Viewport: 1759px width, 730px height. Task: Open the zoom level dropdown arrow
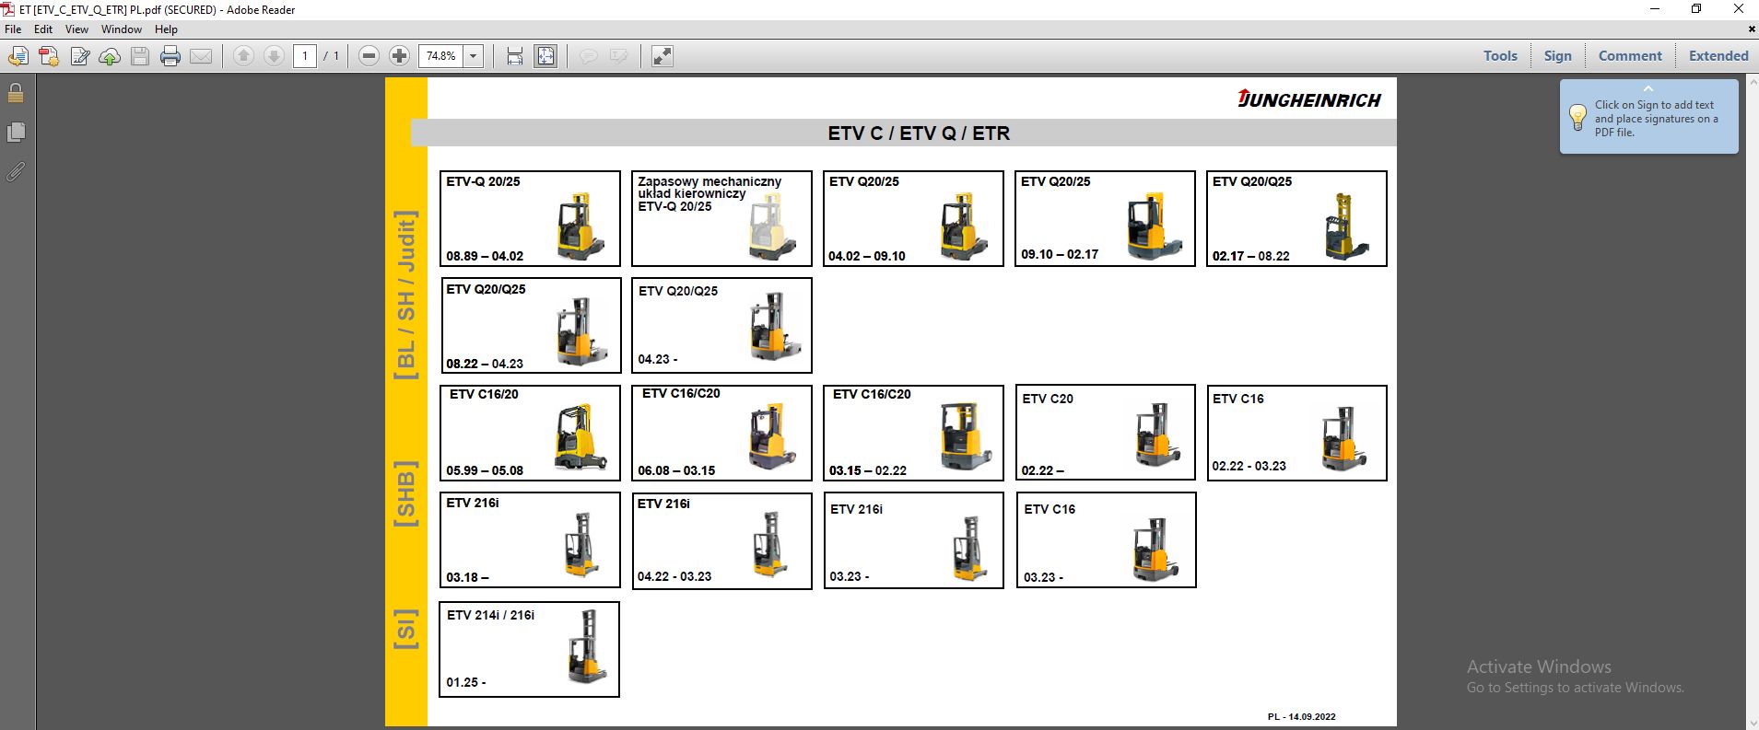pyautogui.click(x=474, y=56)
